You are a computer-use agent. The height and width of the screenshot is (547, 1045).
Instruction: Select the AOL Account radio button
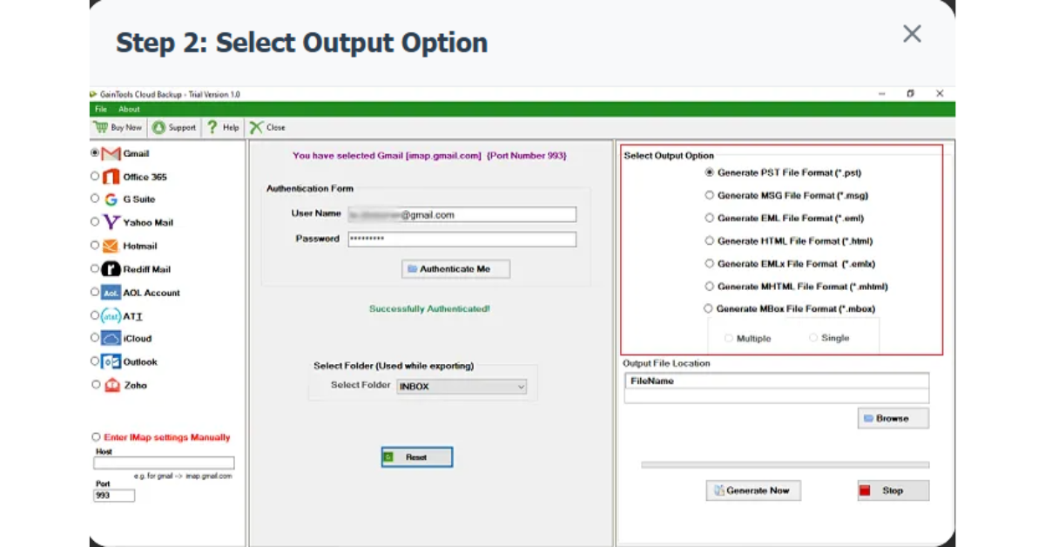95,292
